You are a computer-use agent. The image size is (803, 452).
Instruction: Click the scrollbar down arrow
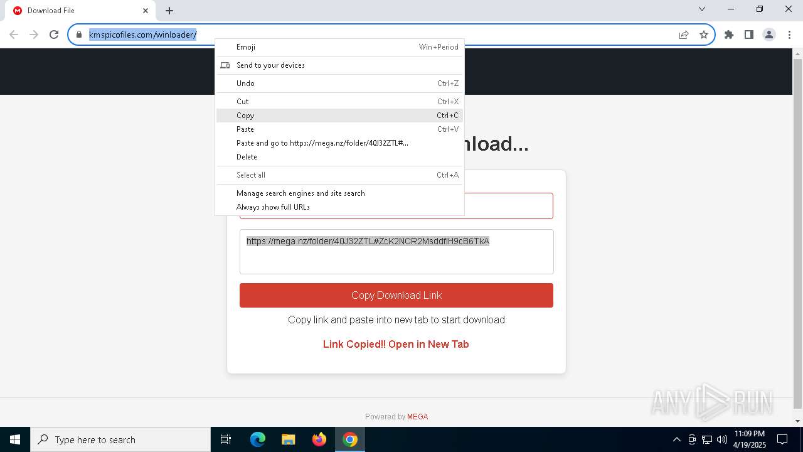pos(797,421)
